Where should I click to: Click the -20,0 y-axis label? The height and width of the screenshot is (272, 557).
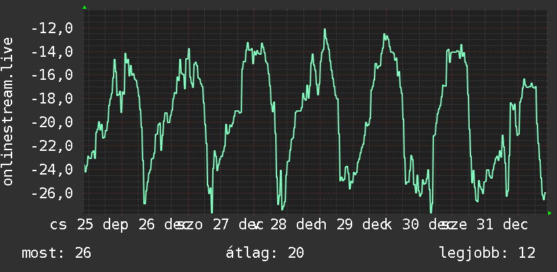[x=52, y=122]
